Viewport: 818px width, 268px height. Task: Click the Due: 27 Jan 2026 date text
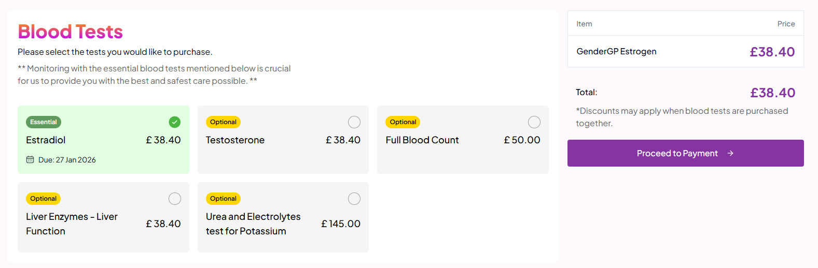67,160
